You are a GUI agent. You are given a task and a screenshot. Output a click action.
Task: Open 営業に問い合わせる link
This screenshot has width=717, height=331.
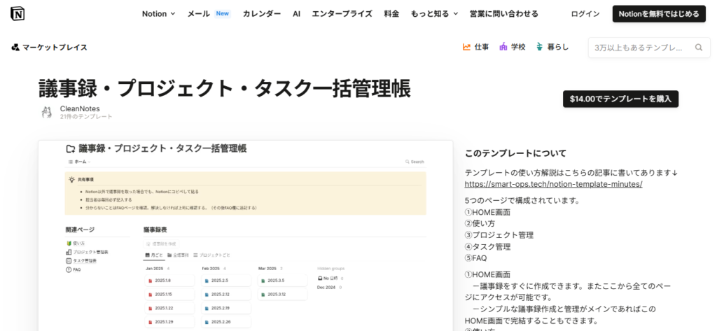[x=504, y=14]
